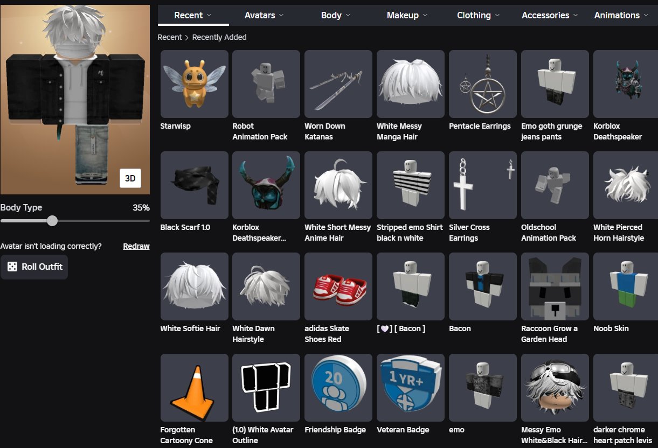Choose the Worn Down Katanas accessory
The image size is (658, 448).
338,84
